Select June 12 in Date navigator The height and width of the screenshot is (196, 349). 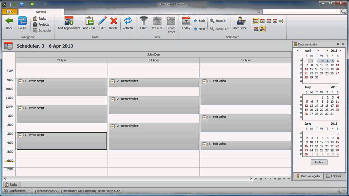coord(322,142)
